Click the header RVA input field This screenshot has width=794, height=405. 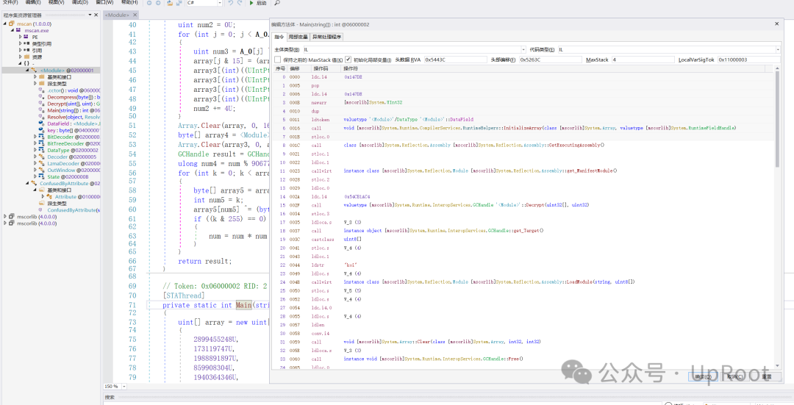click(455, 60)
